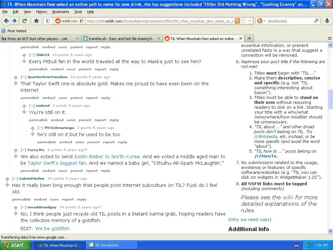Open the We be goldfish link

tap(53, 229)
